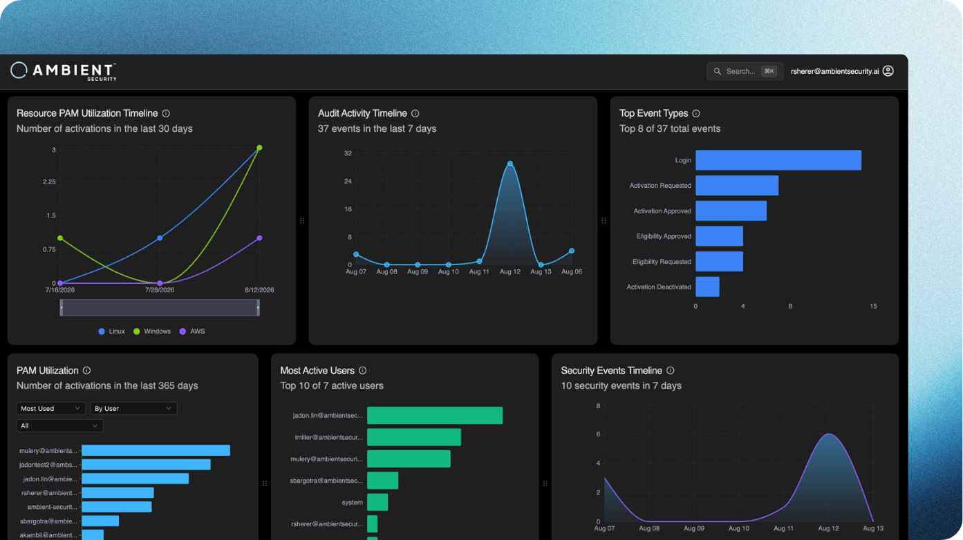963x540 pixels.
Task: Click left handle of date range slider
Action: pos(62,308)
